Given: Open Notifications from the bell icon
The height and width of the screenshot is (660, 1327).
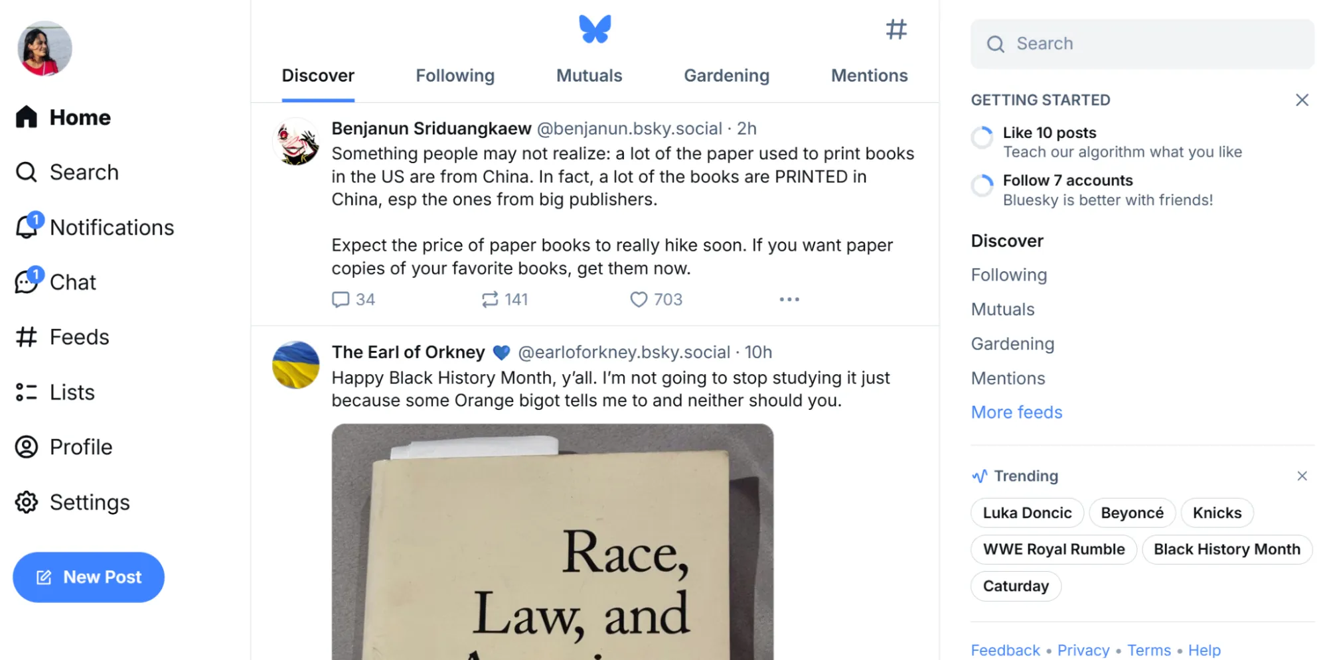Looking at the screenshot, I should click(x=27, y=228).
